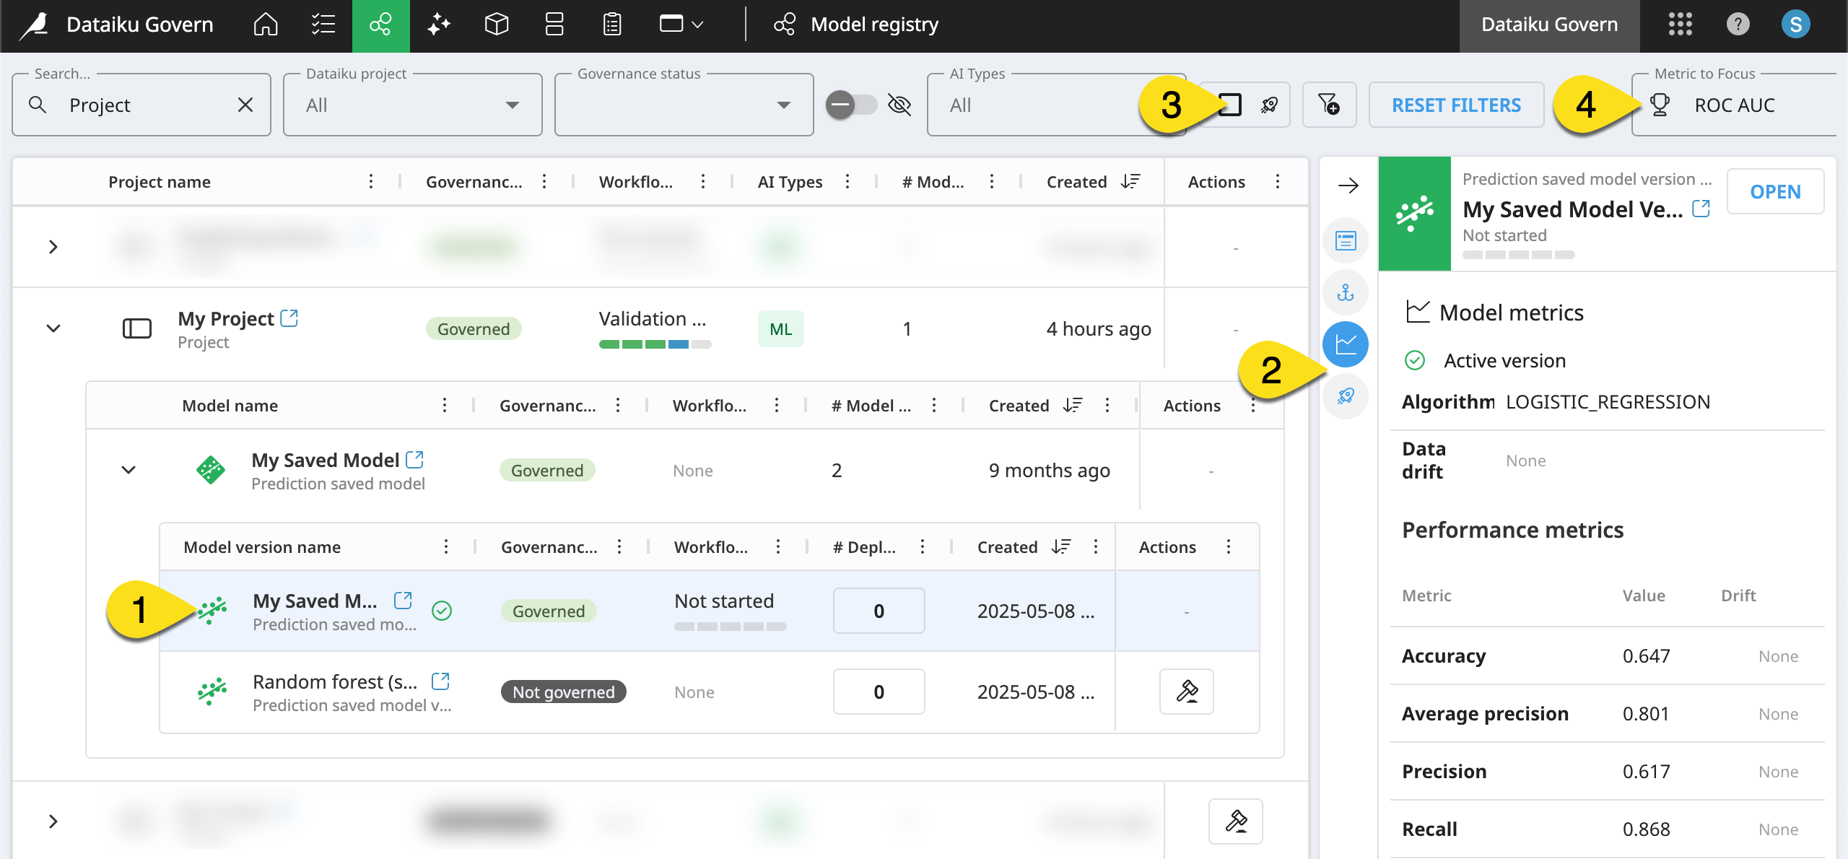
Task: Open the apps grid icon
Action: 1680,25
